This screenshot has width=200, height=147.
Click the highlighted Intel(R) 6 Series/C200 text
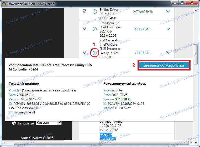point(108,137)
